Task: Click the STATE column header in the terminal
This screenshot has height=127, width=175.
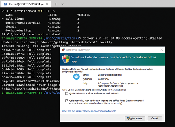Action: pos(52,15)
